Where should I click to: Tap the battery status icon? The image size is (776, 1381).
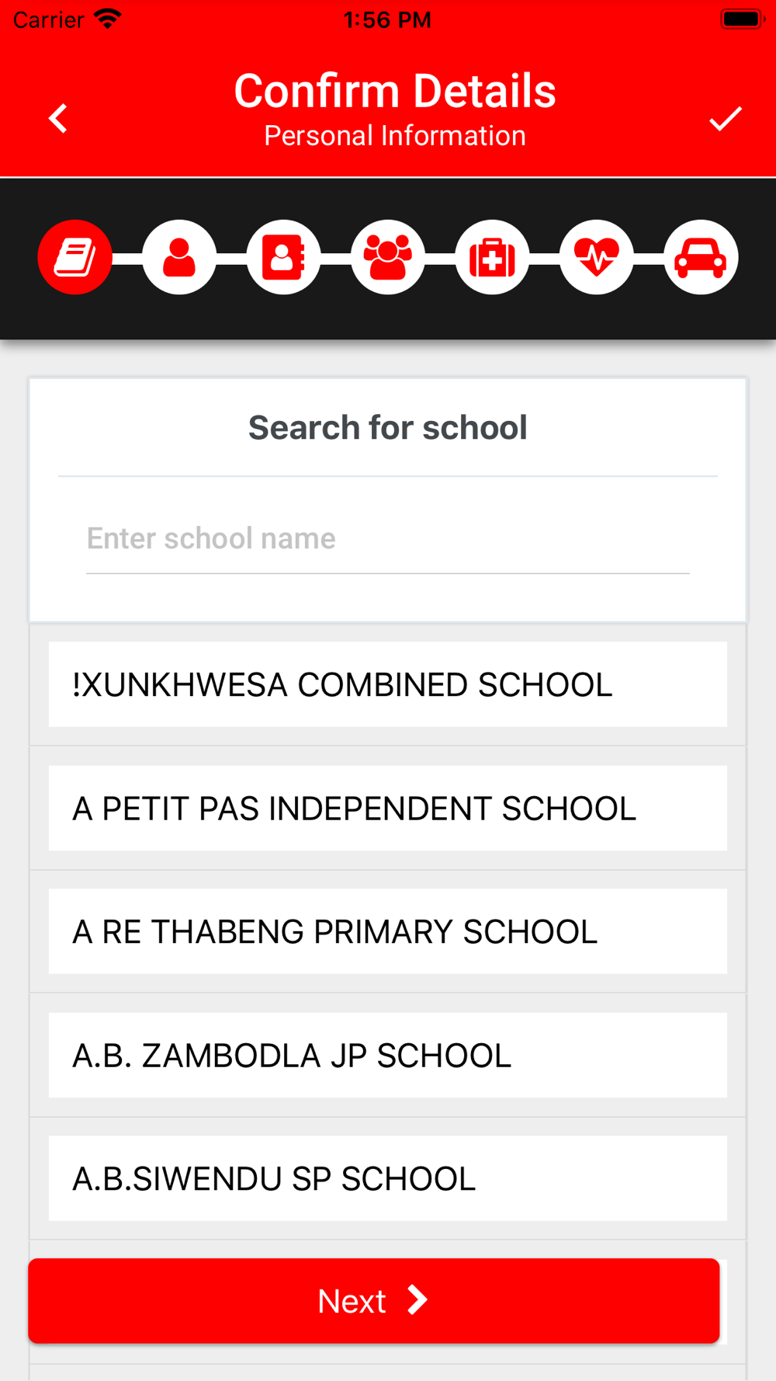pyautogui.click(x=742, y=19)
